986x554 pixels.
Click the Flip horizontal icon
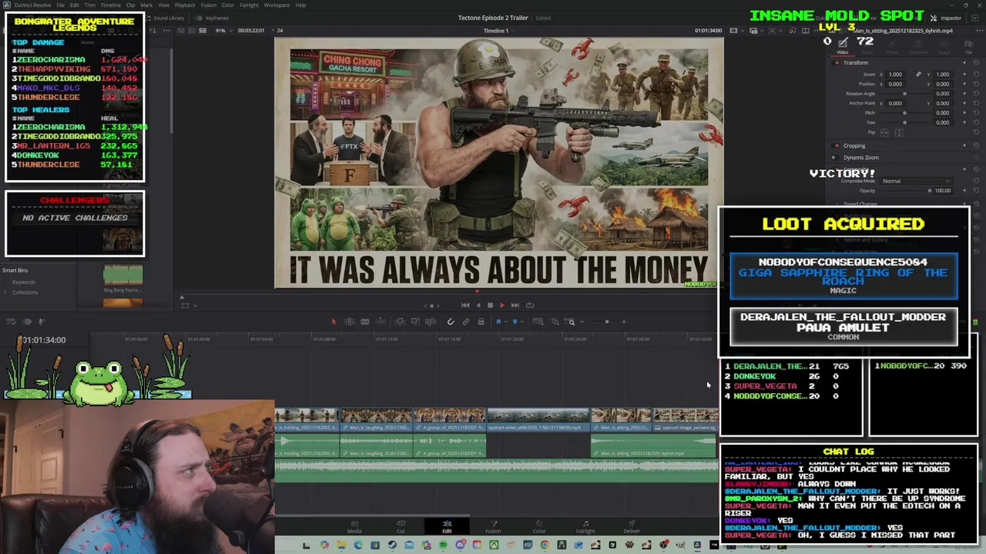pyautogui.click(x=884, y=132)
